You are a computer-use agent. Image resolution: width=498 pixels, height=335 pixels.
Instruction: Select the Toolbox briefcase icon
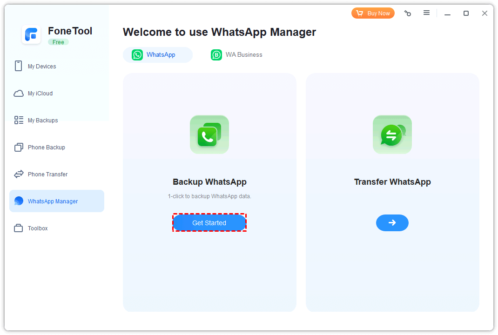[19, 228]
